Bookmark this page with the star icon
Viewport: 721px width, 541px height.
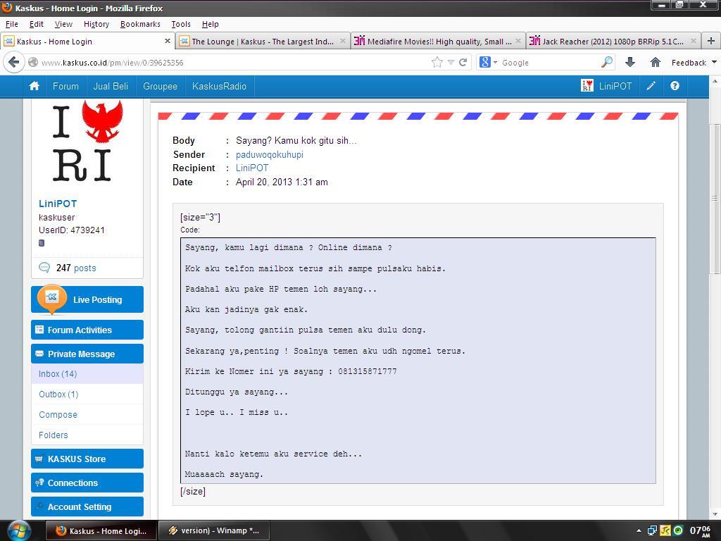point(437,62)
